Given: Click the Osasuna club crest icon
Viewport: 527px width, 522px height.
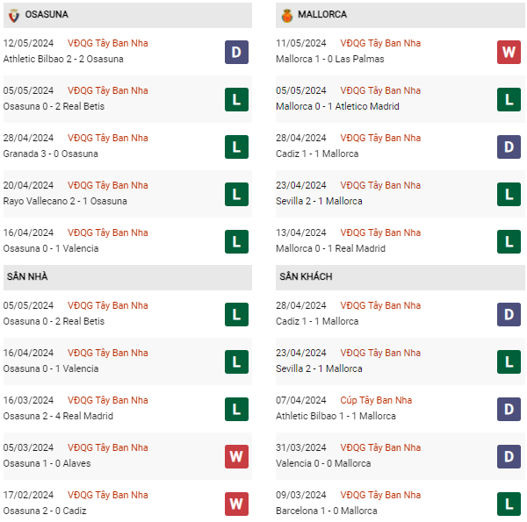Looking at the screenshot, I should (13, 15).
